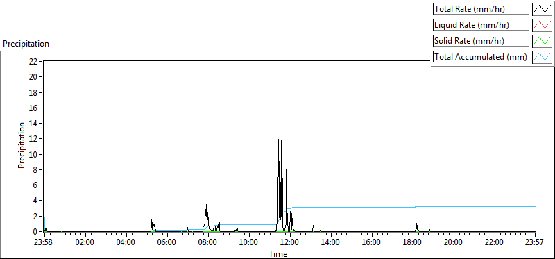Click the 16:00 time axis label
The image size is (555, 259).
(372, 243)
